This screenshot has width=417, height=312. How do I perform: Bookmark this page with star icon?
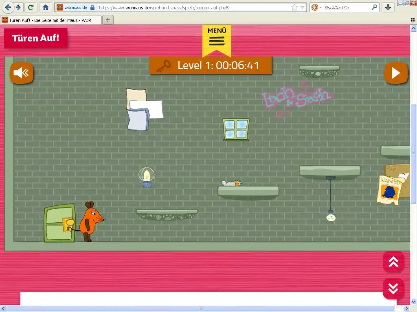[x=294, y=7]
